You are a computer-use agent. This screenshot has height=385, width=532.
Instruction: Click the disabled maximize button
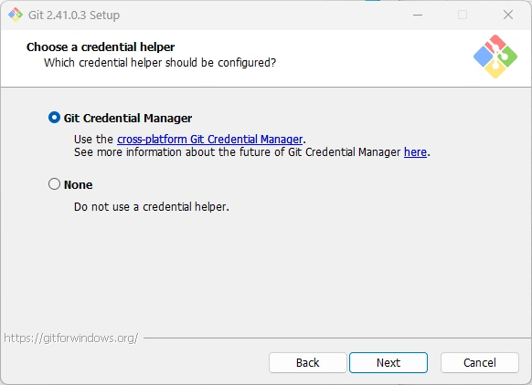coord(463,15)
